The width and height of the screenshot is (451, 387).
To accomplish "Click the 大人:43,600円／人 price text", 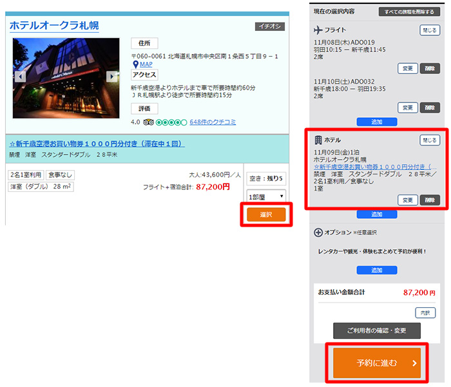I will tap(215, 175).
